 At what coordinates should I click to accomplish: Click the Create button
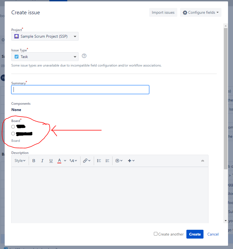coord(195,234)
